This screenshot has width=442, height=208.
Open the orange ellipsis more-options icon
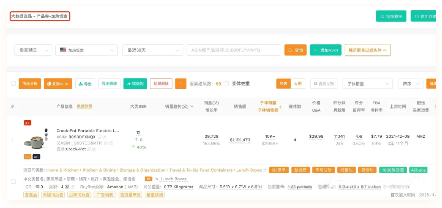(x=181, y=84)
